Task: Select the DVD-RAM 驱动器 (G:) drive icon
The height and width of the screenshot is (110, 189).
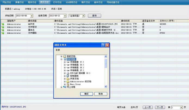Action: point(68,73)
